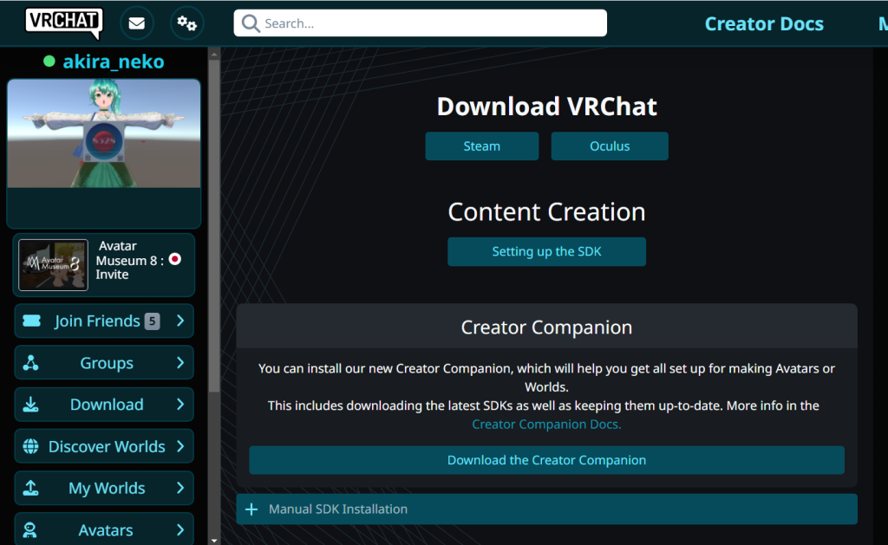Open Join Friends in the sidebar
Screen dimensions: 888x545
coord(104,321)
